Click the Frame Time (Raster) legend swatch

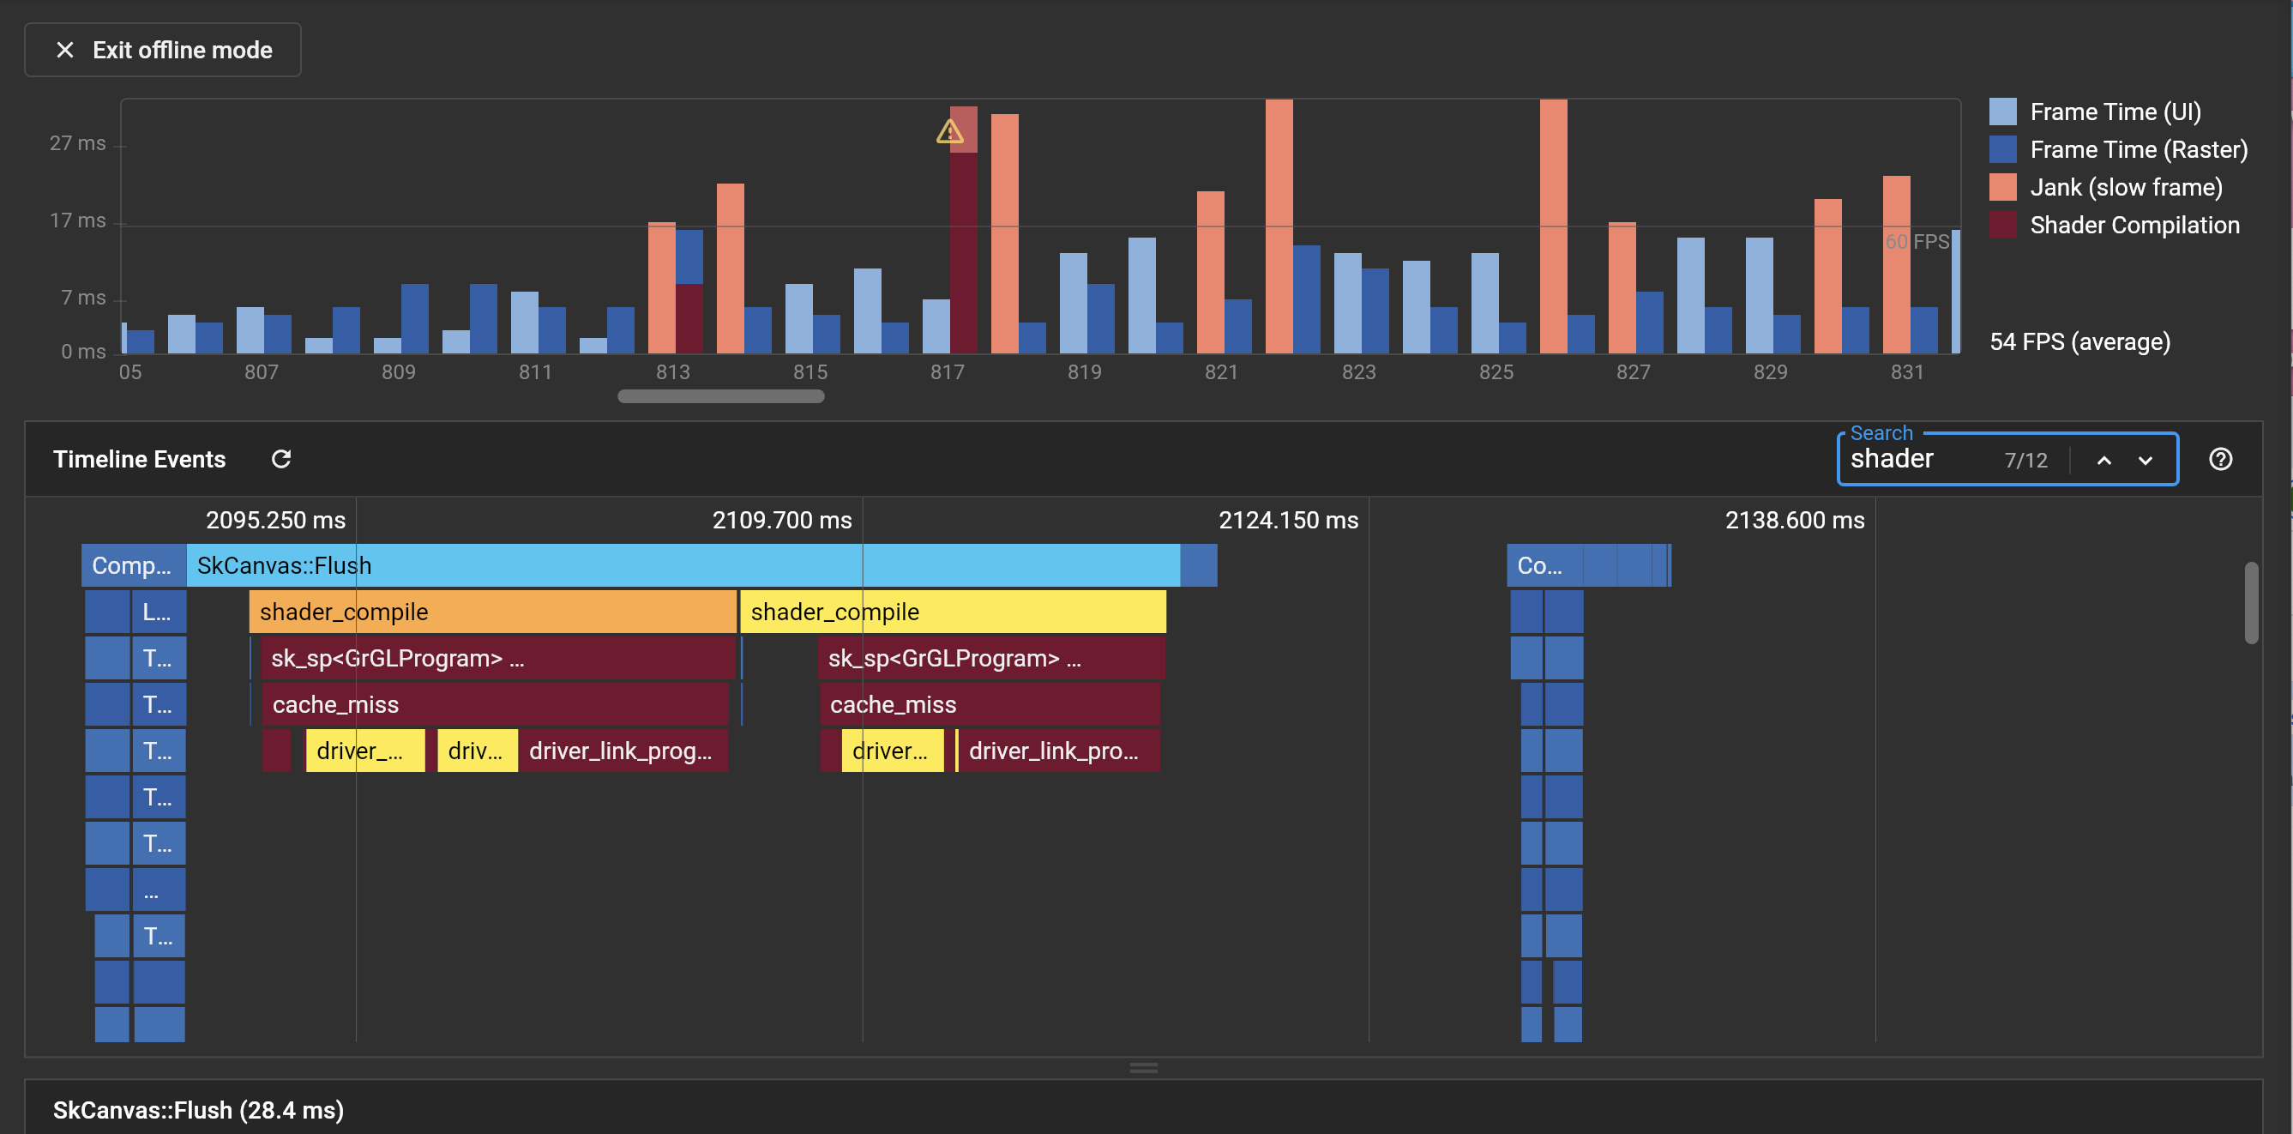2003,149
